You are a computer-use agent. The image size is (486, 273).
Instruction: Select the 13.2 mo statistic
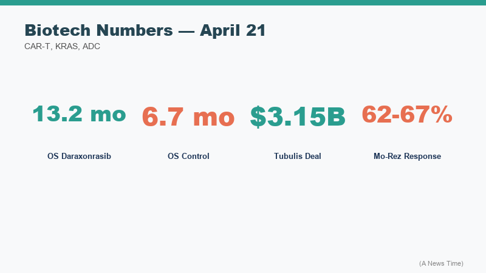(79, 114)
